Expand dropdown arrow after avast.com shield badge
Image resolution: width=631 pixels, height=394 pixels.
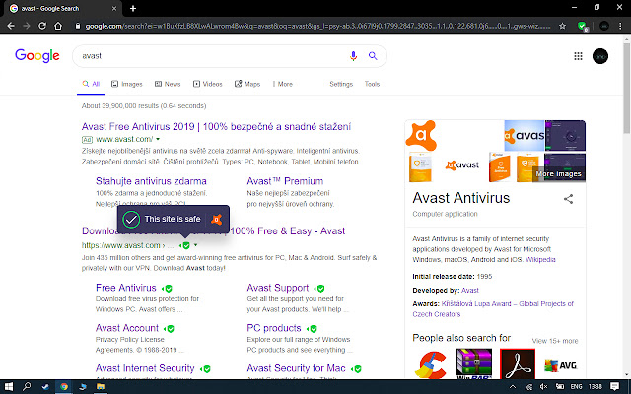[x=195, y=245]
